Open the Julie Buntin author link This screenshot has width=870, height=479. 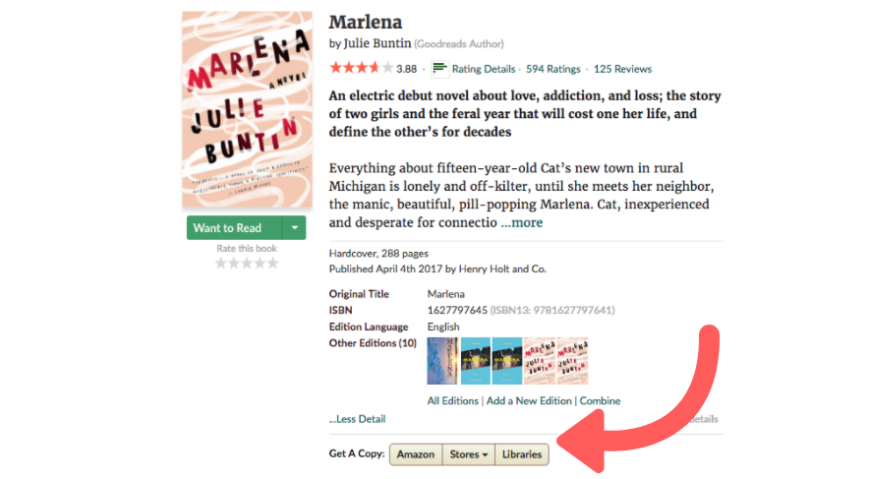[377, 43]
